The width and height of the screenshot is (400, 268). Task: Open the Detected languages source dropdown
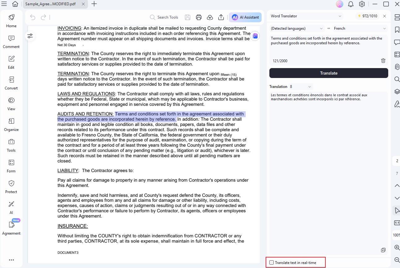pos(297,28)
